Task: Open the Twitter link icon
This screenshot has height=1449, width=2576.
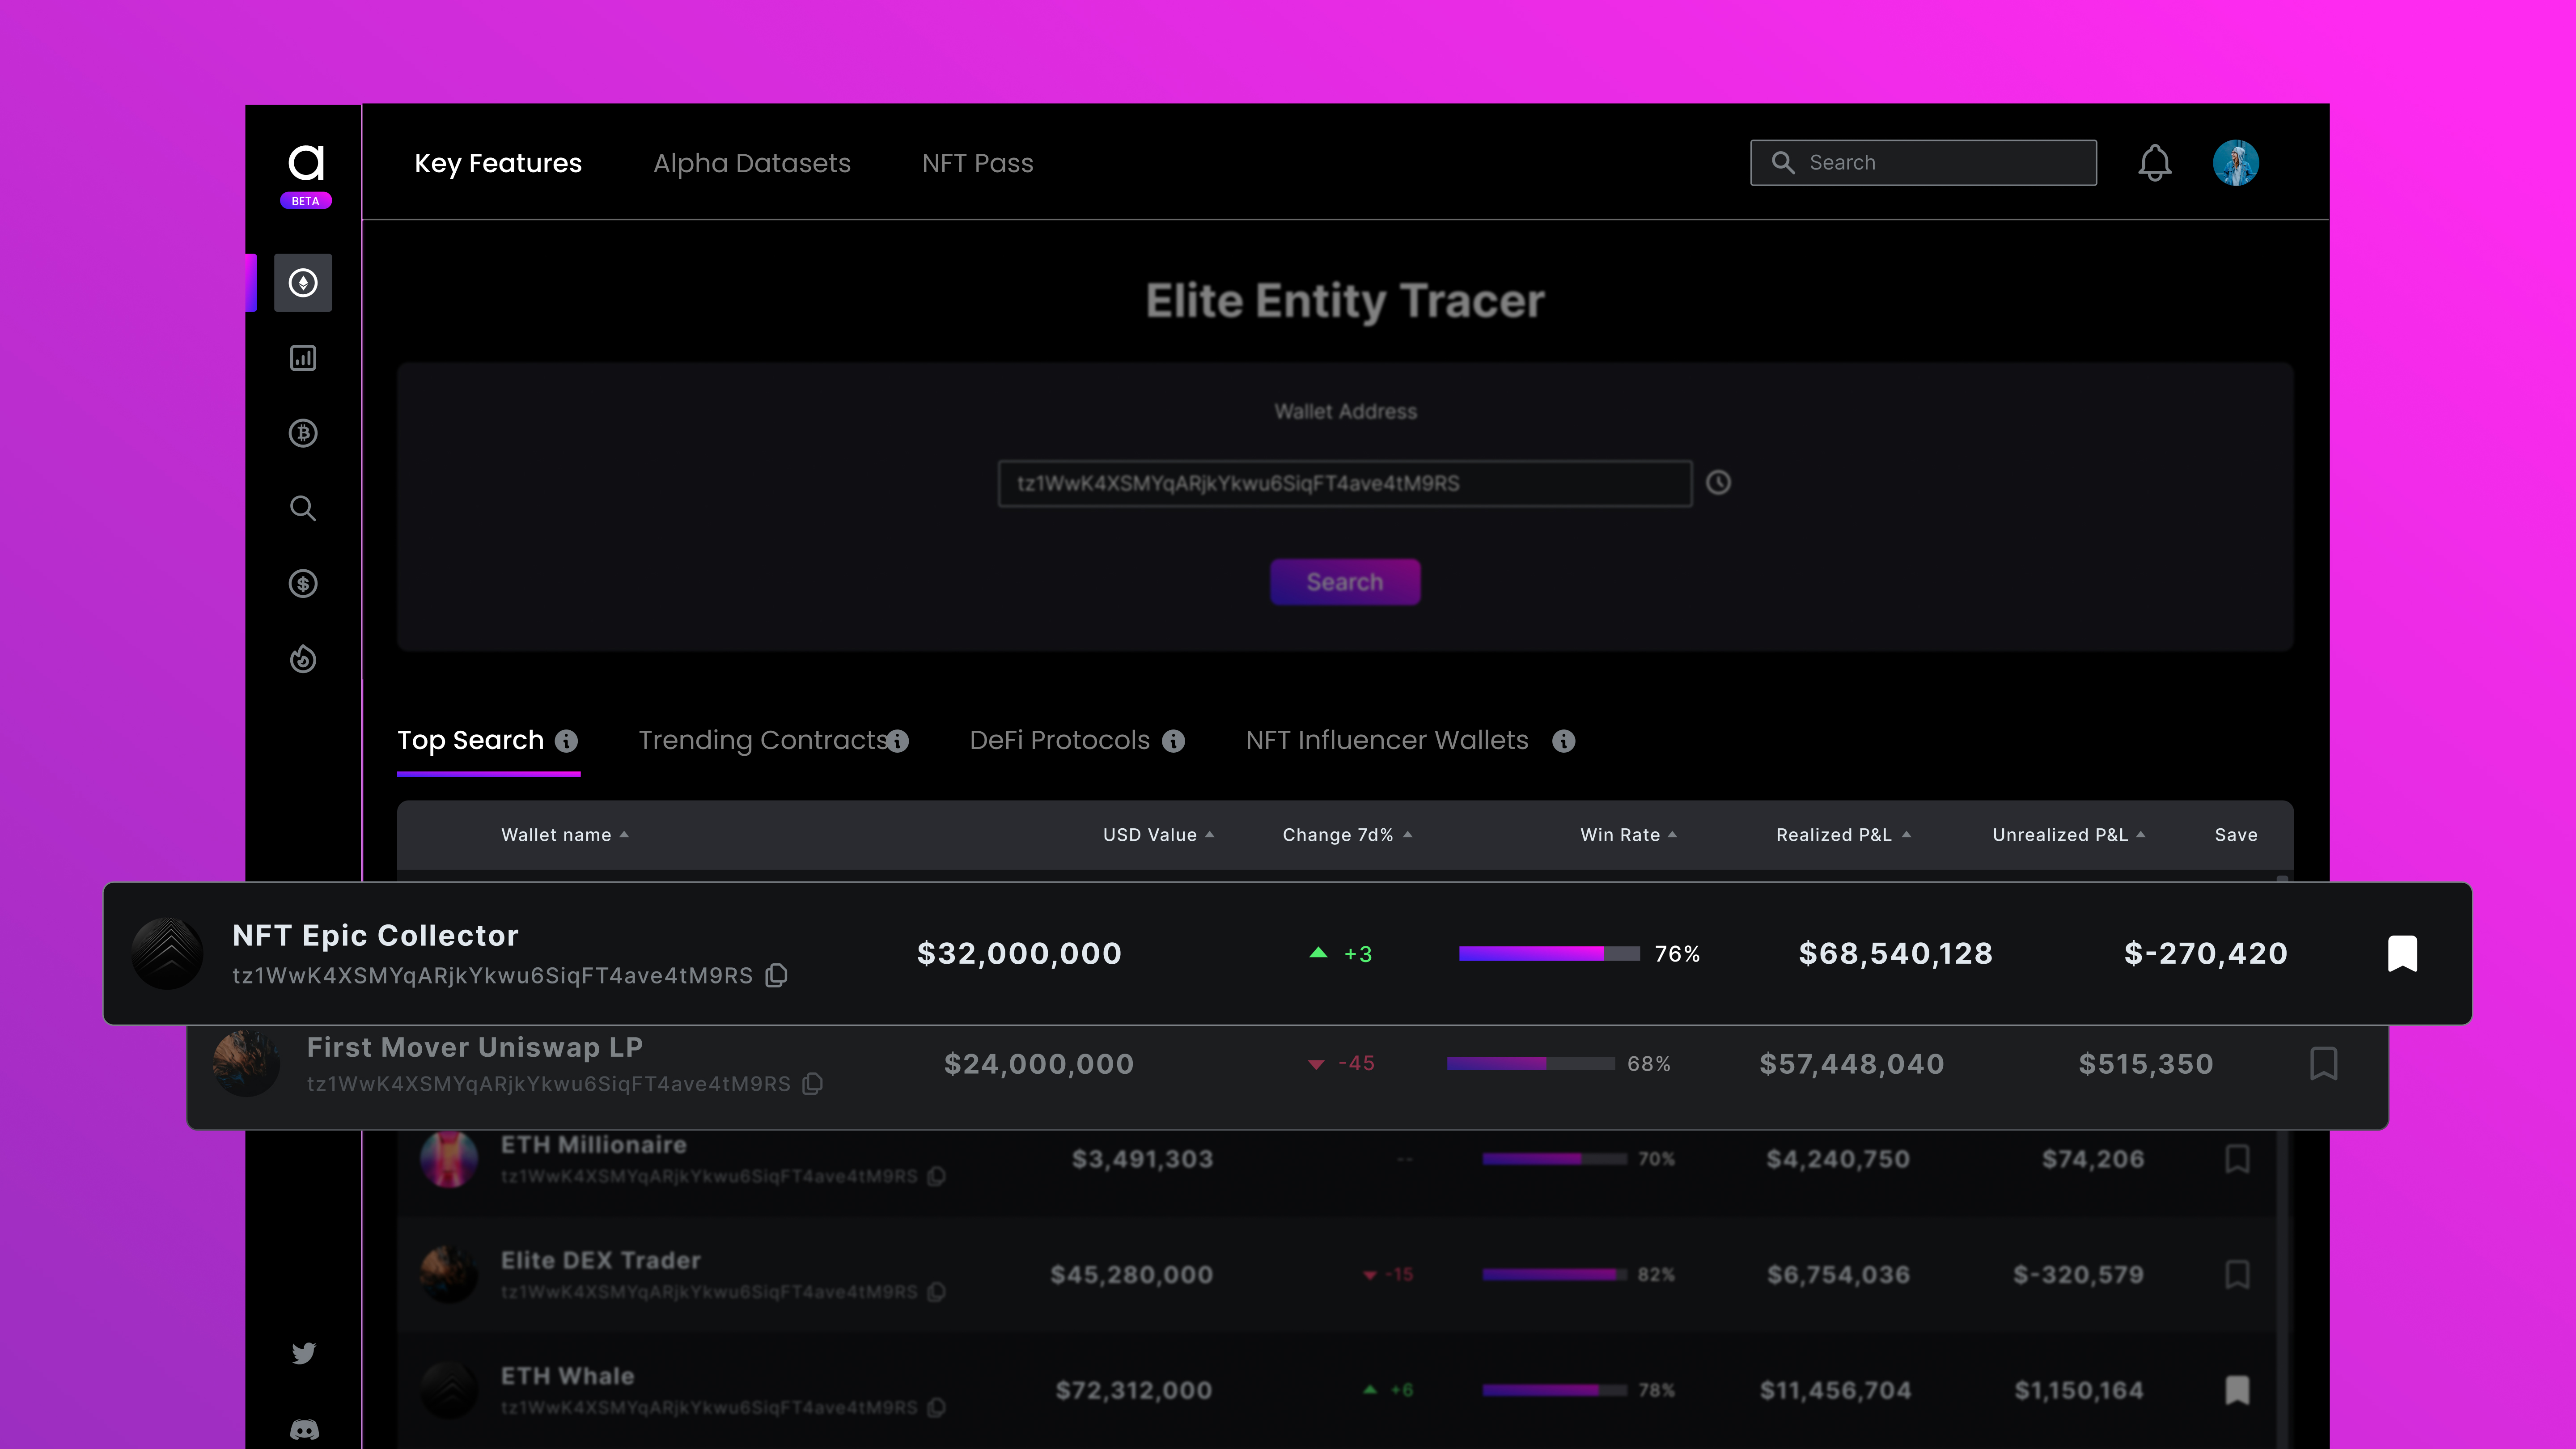Action: coord(303,1353)
